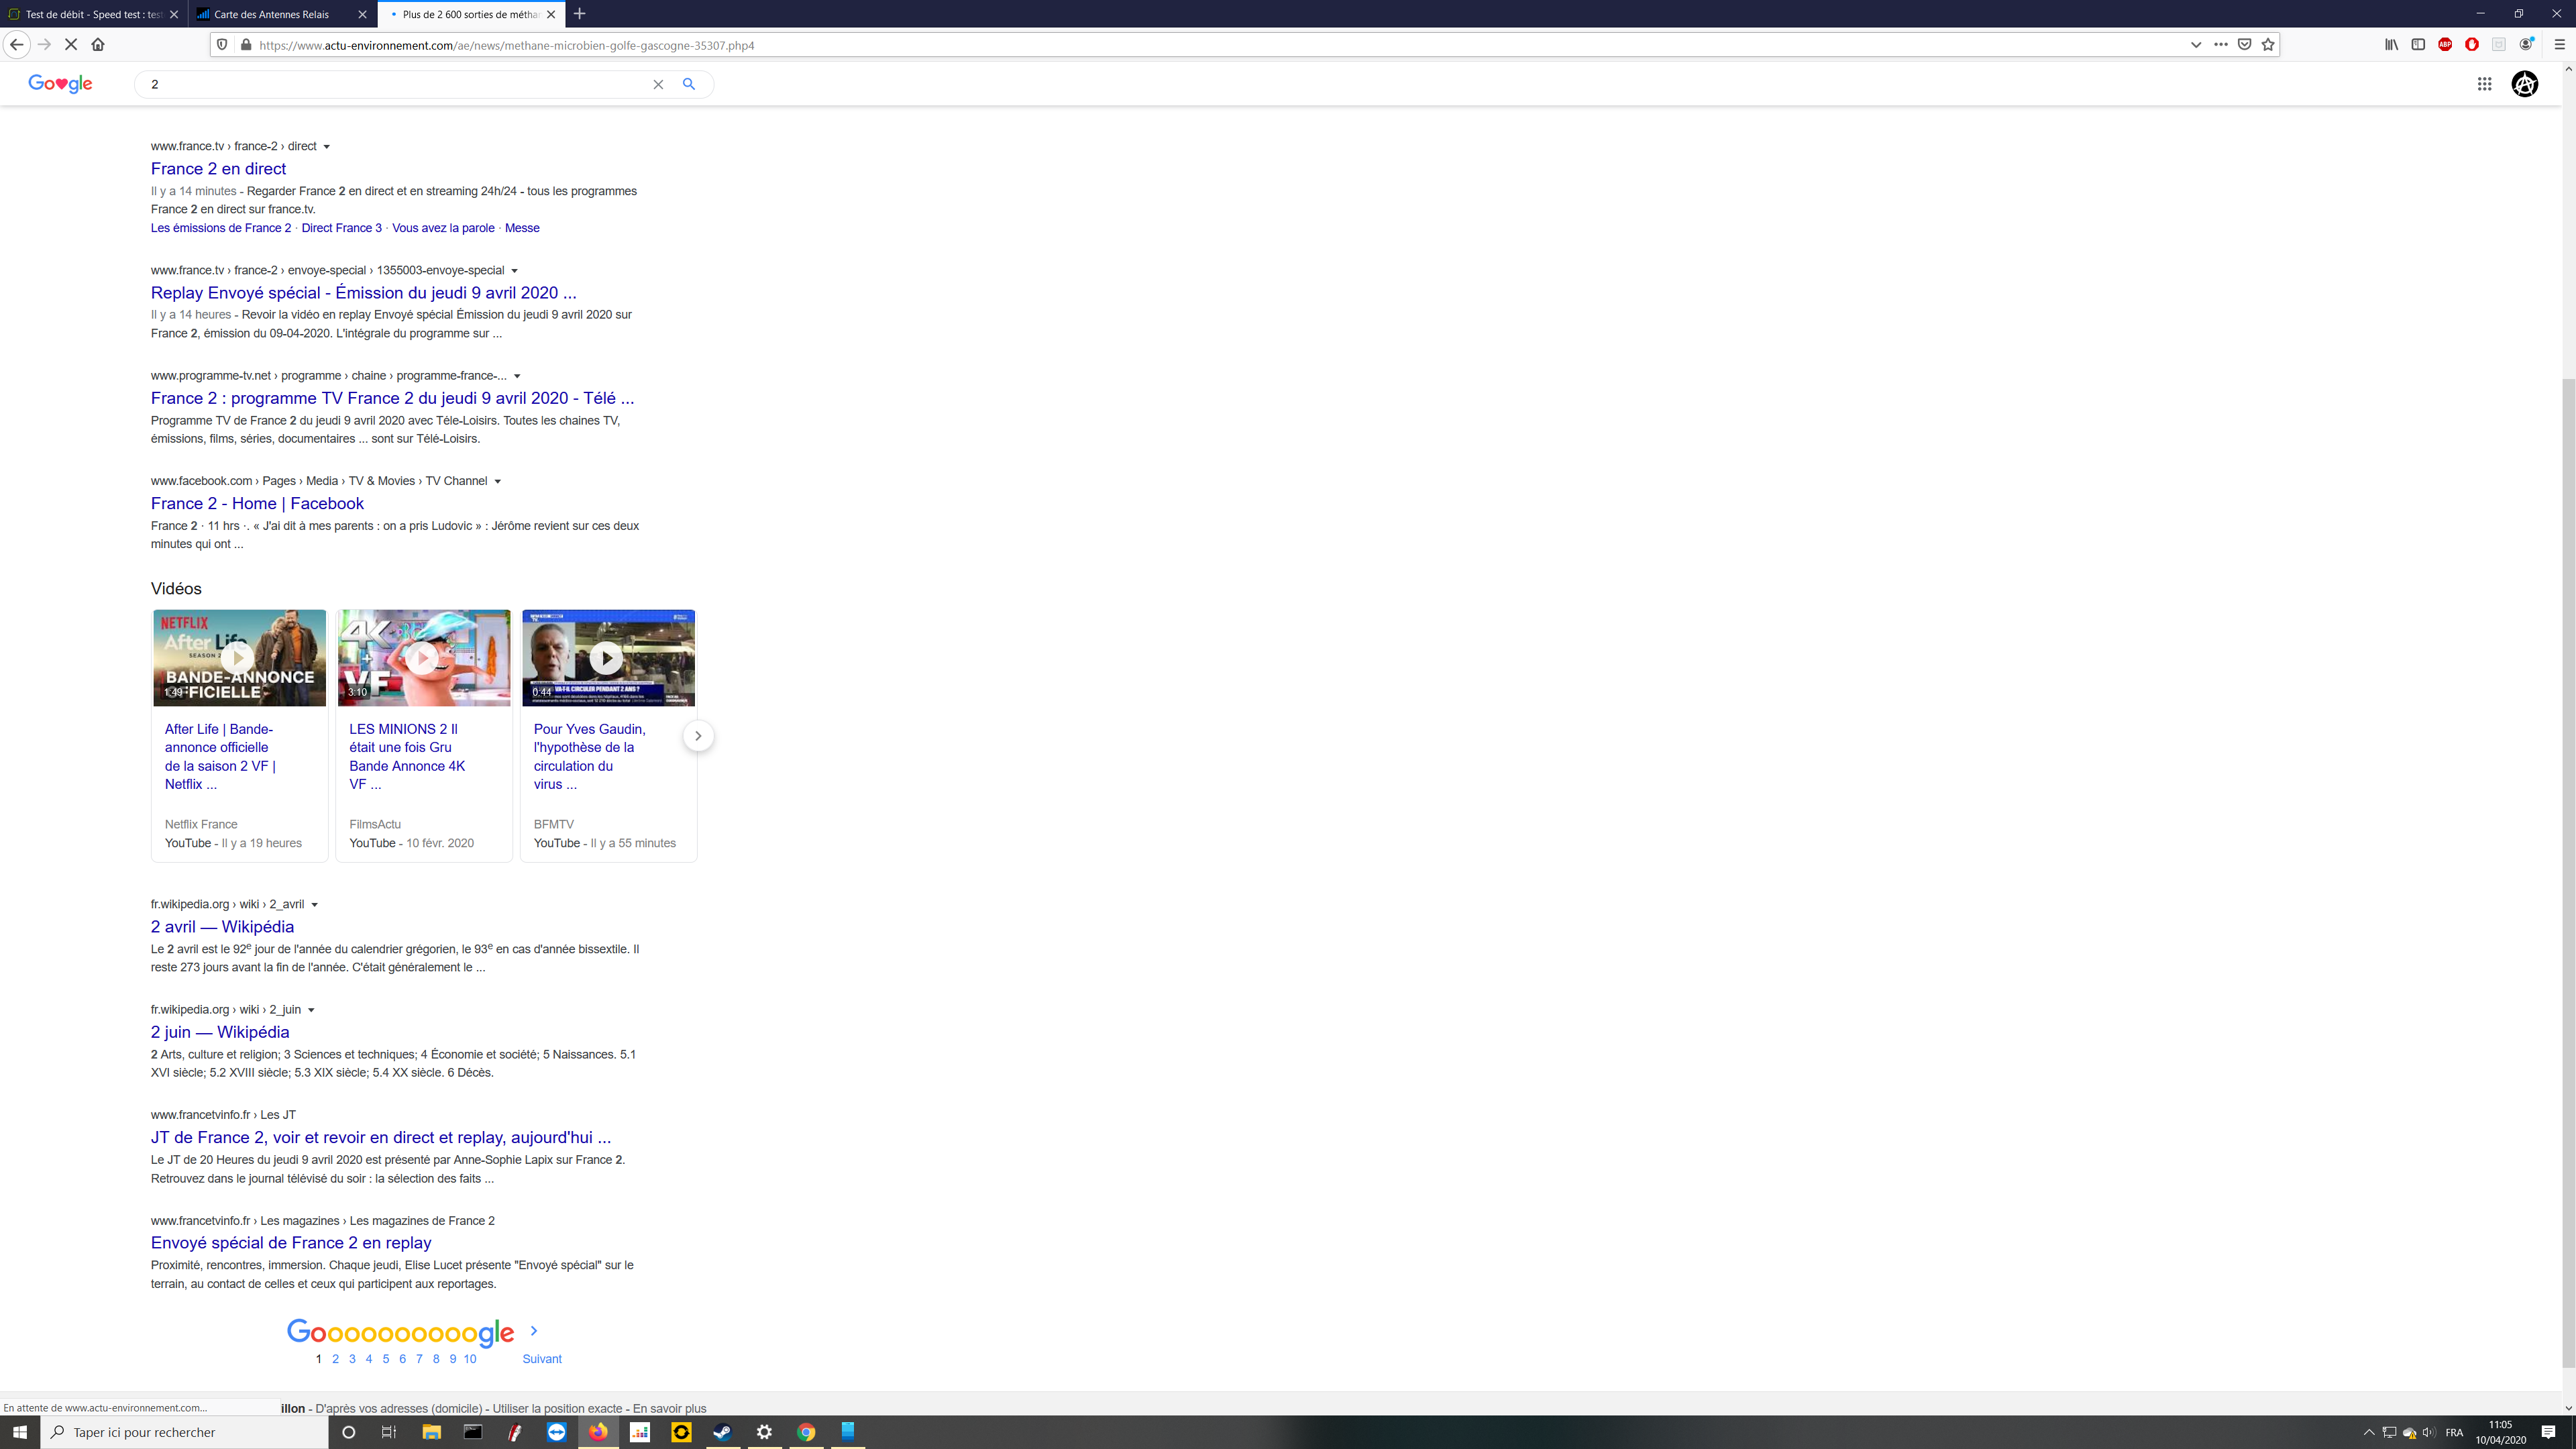Click the Firefox home button

pyautogui.click(x=98, y=44)
